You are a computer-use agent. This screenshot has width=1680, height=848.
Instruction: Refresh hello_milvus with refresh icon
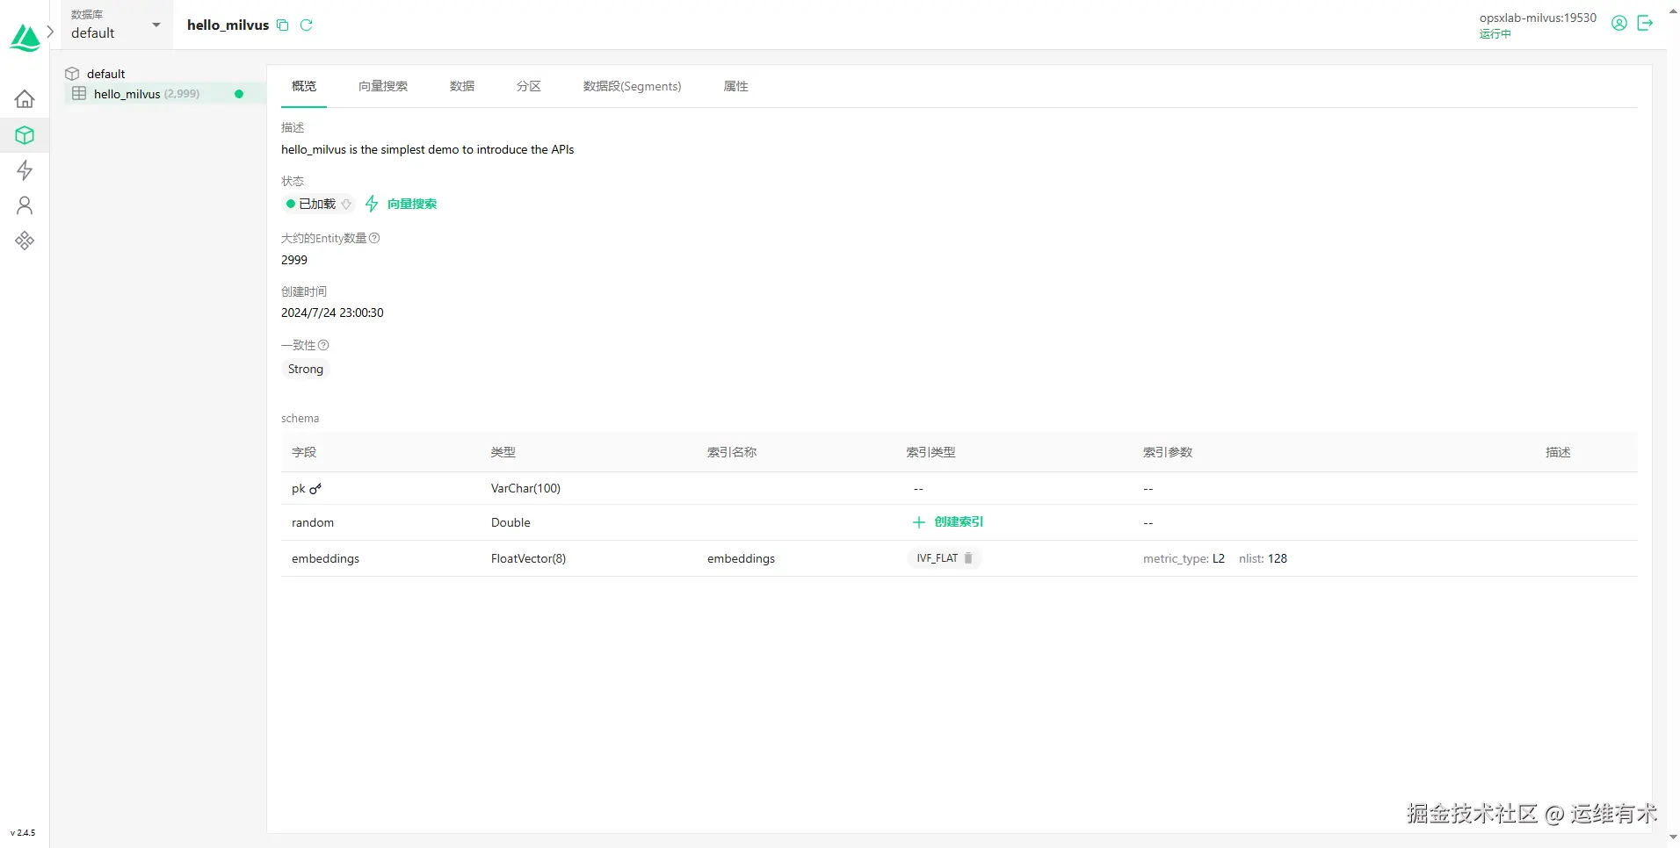306,25
